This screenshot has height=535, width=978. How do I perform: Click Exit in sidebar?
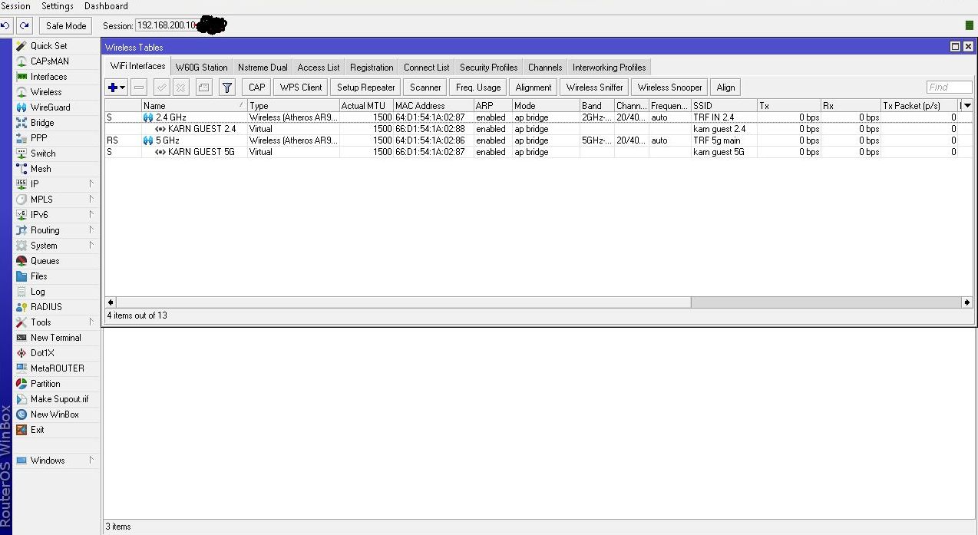coord(37,430)
